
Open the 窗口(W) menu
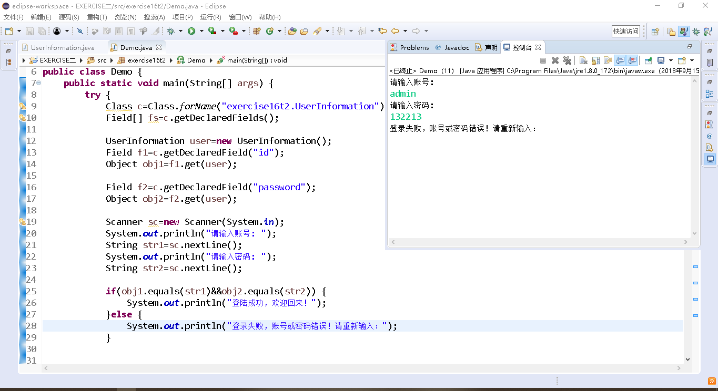tap(240, 17)
